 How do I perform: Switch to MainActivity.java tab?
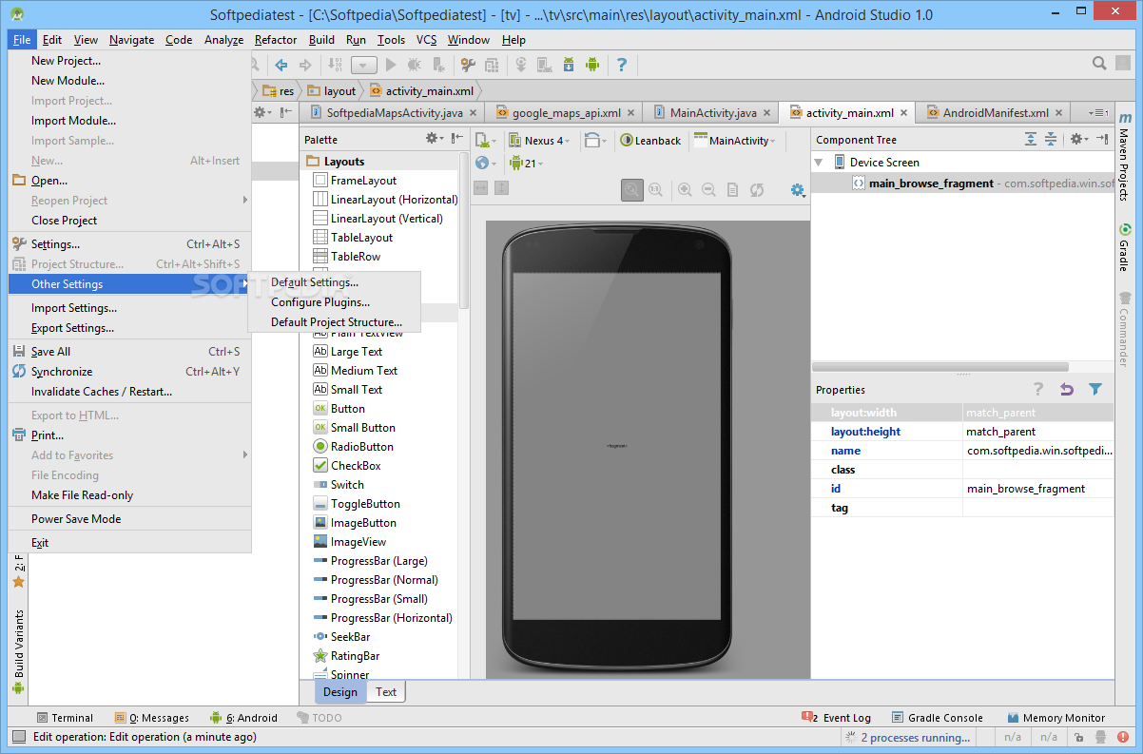pos(712,113)
